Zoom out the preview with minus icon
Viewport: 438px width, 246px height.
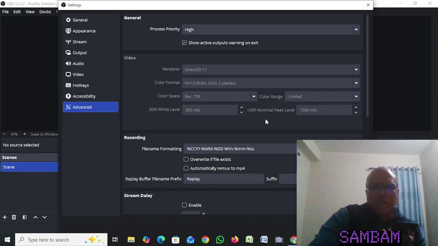tap(4, 134)
